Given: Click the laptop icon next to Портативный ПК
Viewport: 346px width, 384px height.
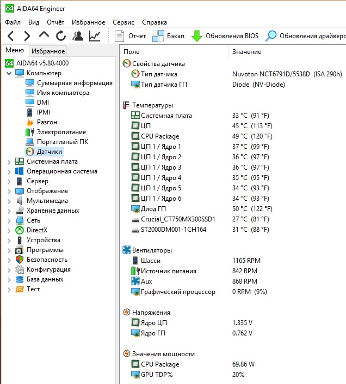Looking at the screenshot, I should [x=30, y=142].
